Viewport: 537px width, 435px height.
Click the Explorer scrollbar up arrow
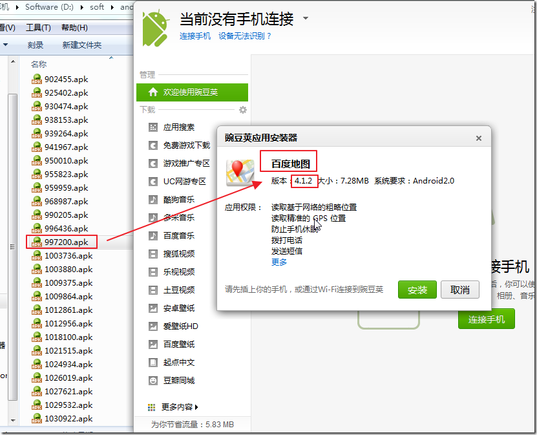(13, 62)
